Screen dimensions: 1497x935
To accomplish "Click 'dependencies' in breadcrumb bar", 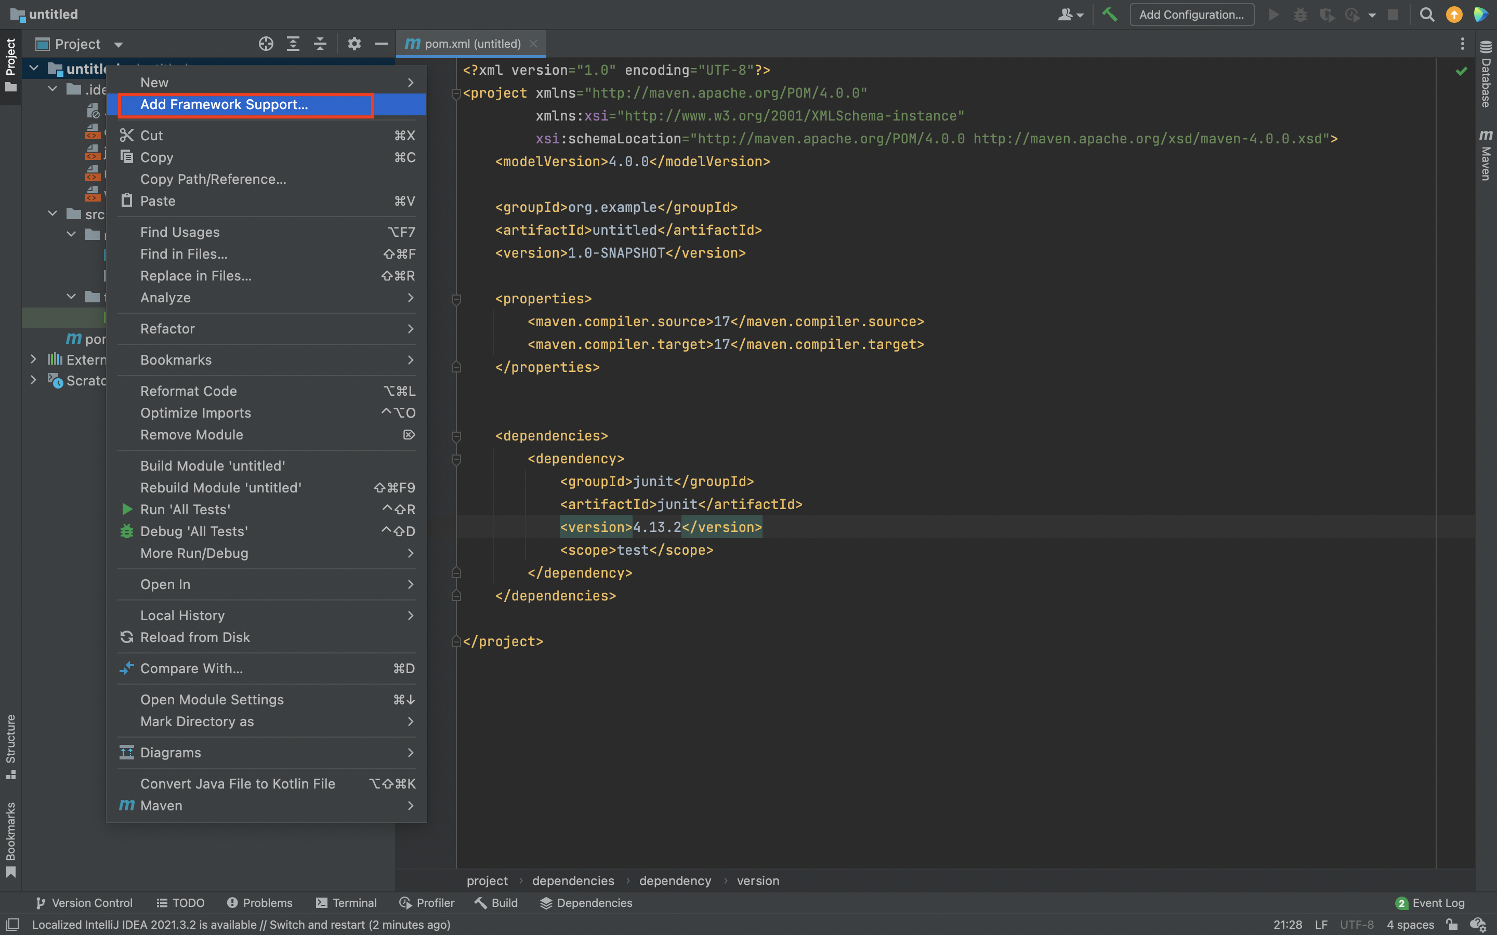I will (573, 880).
